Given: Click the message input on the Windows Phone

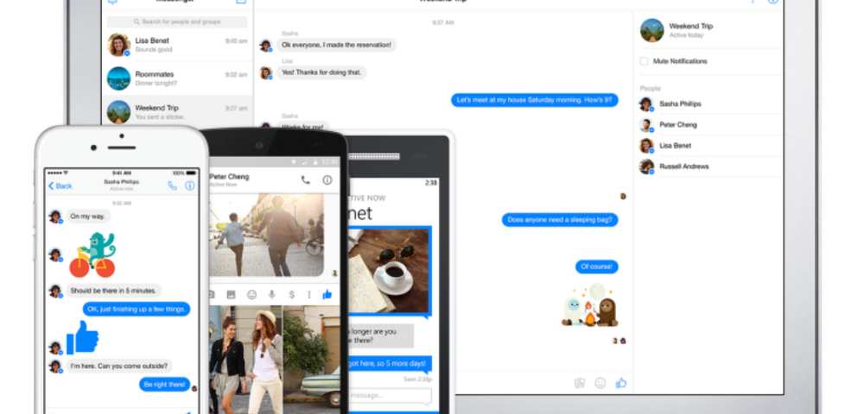Looking at the screenshot, I should [x=389, y=396].
